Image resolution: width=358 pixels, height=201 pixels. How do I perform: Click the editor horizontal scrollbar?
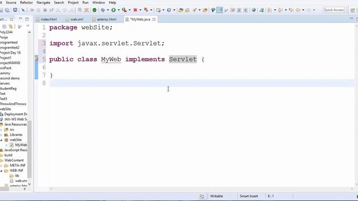click(201, 189)
